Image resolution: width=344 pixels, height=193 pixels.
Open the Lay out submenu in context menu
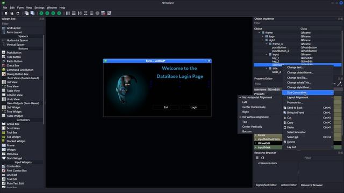[308, 147]
